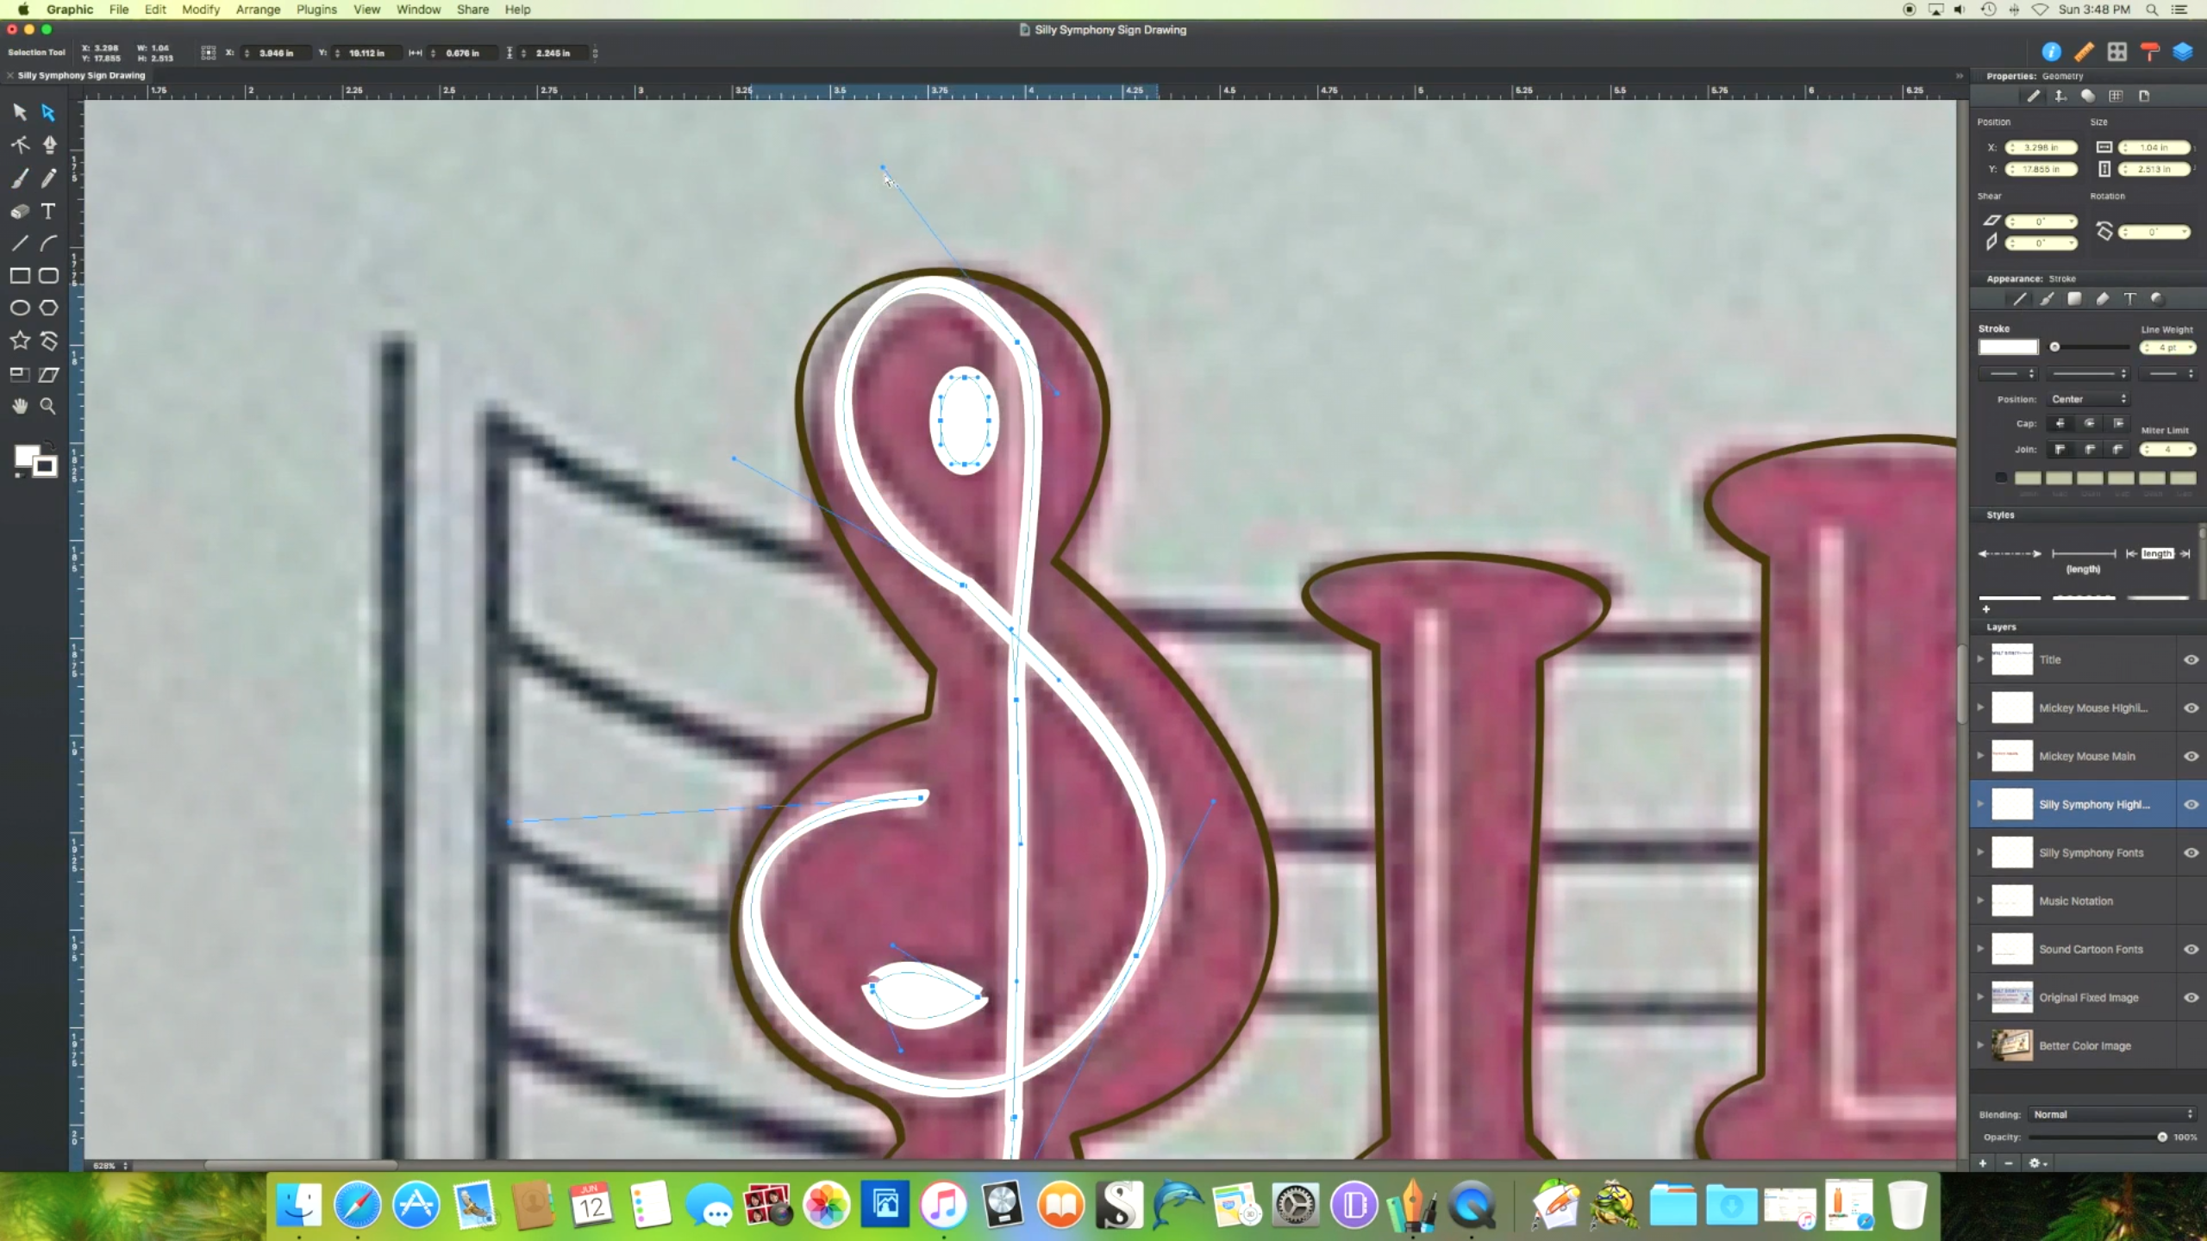Viewport: 2207px width, 1241px height.
Task: Open the Info inspector icon
Action: pyautogui.click(x=2051, y=52)
